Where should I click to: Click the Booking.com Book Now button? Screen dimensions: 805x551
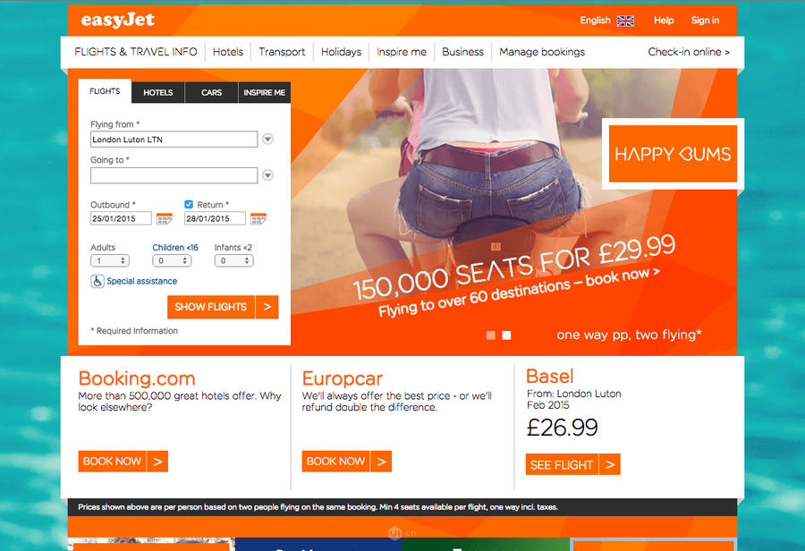(112, 462)
